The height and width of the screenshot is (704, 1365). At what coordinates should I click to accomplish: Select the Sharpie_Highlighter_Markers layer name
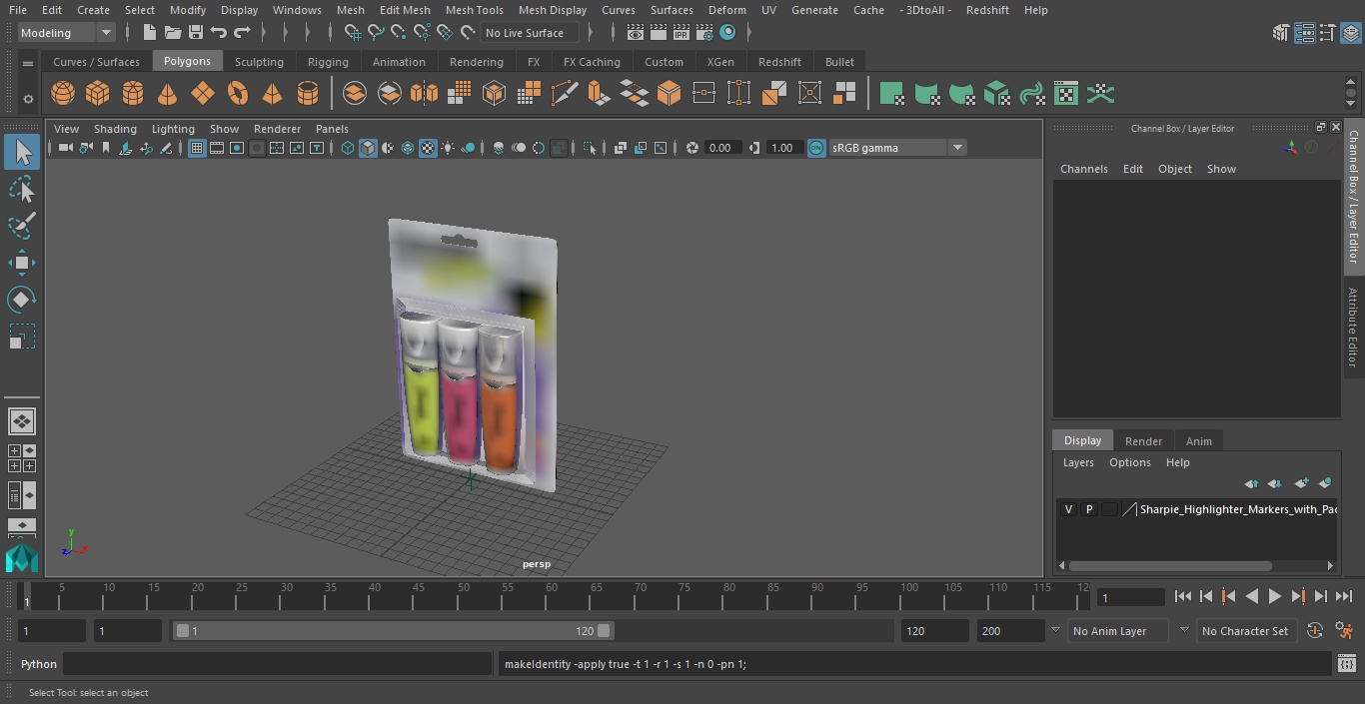pyautogui.click(x=1238, y=509)
